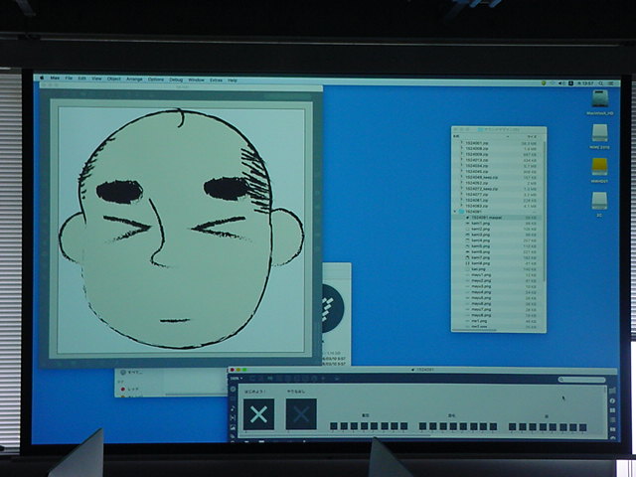This screenshot has width=636, height=477.
Task: Open the Images icon in patcher left toolbar
Action: coord(233,426)
